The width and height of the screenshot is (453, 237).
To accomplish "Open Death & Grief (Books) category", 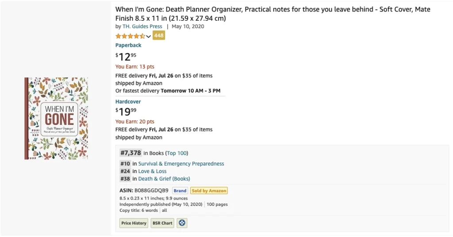I will pyautogui.click(x=164, y=178).
